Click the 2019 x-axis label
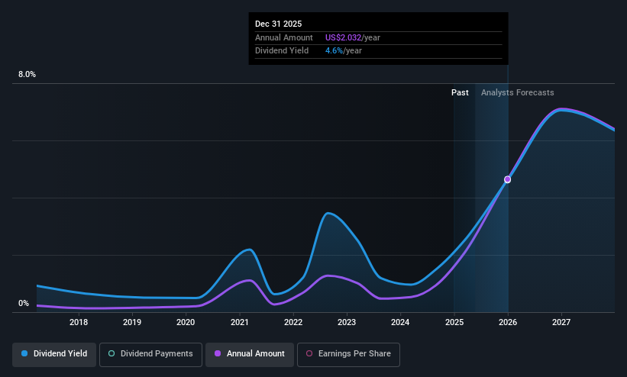Screen dimensions: 627x377 tap(132, 322)
